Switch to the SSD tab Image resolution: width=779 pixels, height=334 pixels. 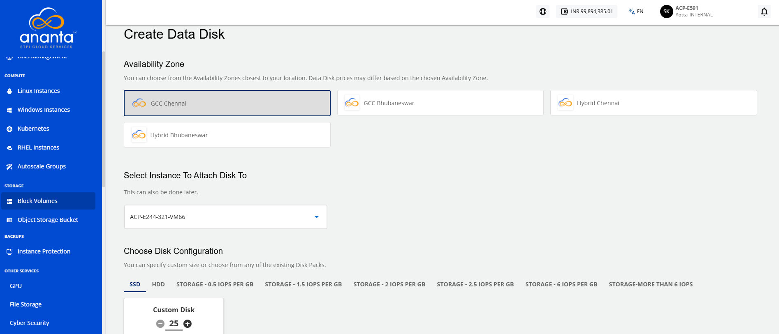(135, 284)
